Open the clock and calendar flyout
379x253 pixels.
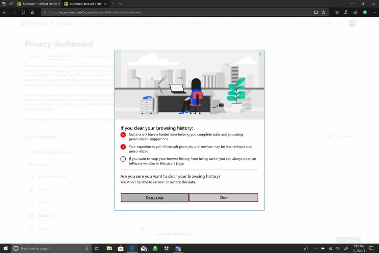[x=359, y=248]
